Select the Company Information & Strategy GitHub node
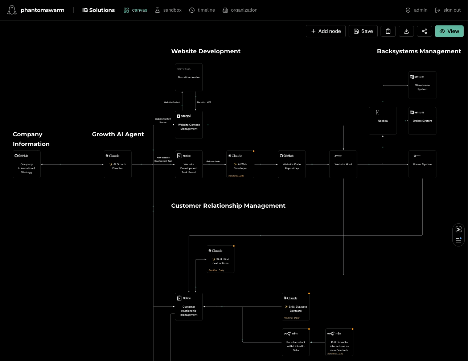The image size is (468, 361). (x=26, y=164)
